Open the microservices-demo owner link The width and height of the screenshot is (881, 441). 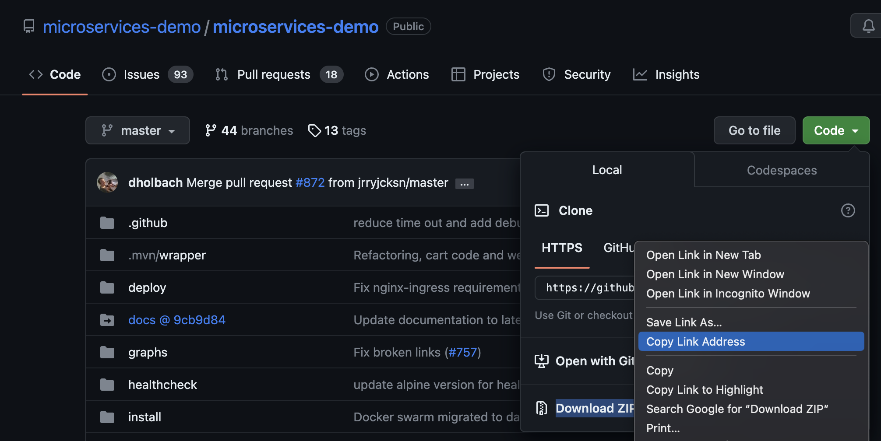[122, 27]
